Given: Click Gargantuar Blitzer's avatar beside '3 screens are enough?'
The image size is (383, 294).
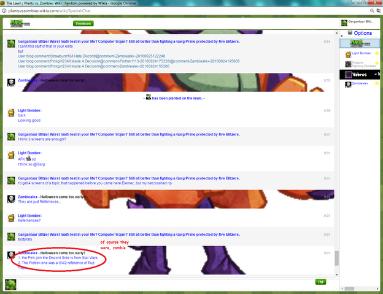Looking at the screenshot, I should tap(11, 137).
